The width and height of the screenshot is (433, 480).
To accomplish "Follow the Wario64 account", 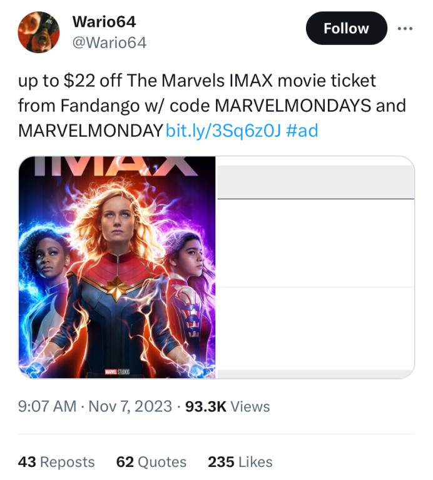I will point(345,28).
